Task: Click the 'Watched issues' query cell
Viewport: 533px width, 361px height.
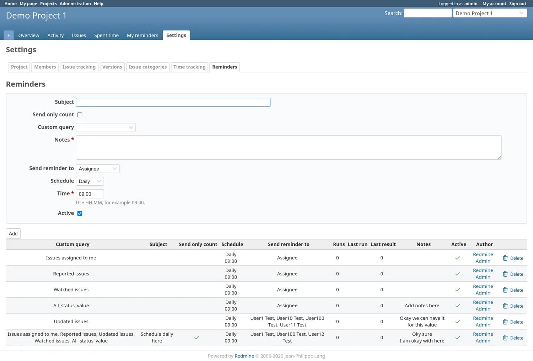Action: point(71,290)
